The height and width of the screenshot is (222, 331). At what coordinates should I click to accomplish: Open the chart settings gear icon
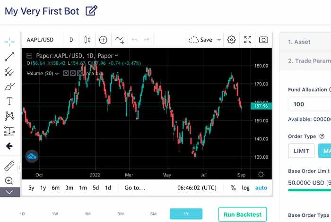pyautogui.click(x=231, y=40)
